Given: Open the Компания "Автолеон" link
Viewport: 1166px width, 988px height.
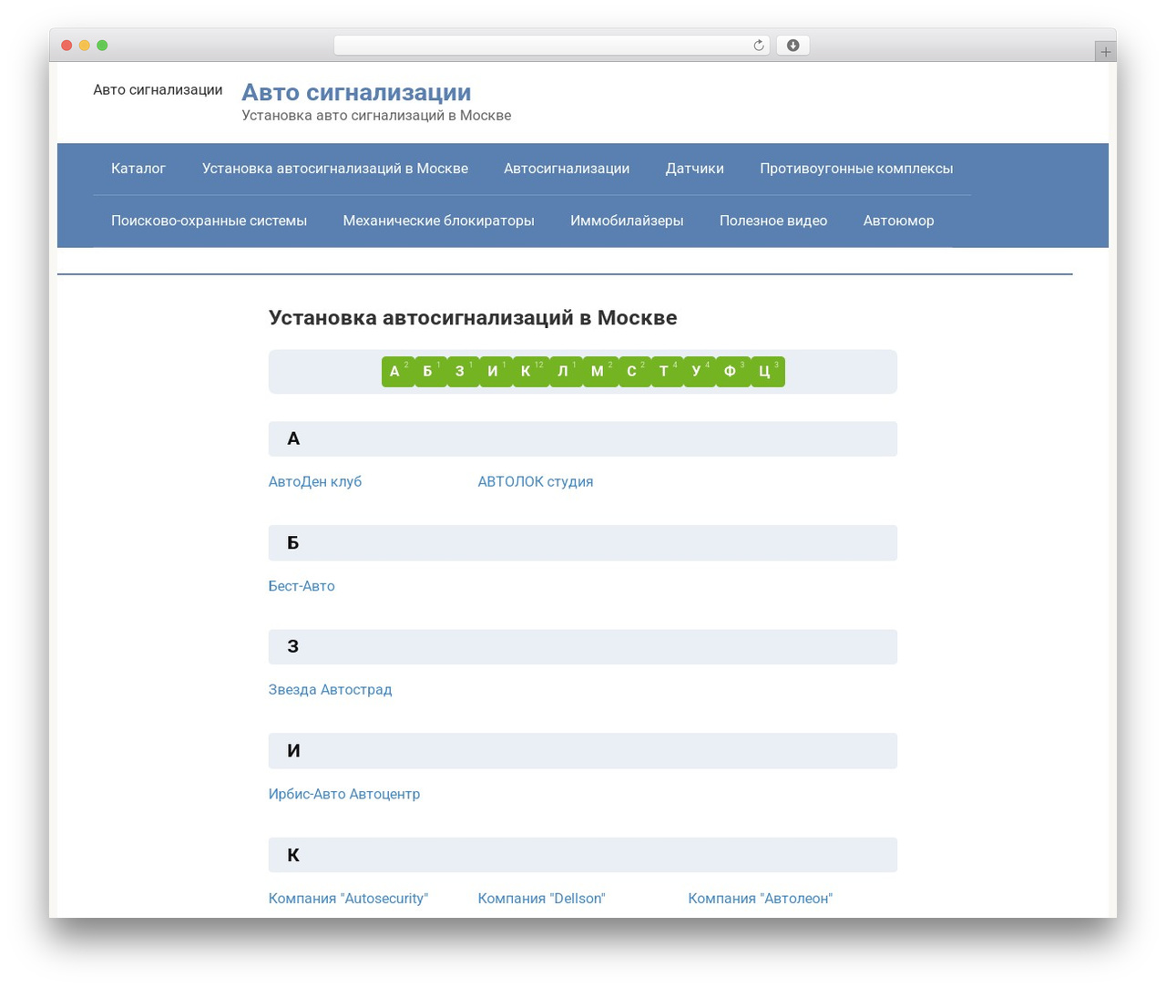Looking at the screenshot, I should click(x=761, y=899).
